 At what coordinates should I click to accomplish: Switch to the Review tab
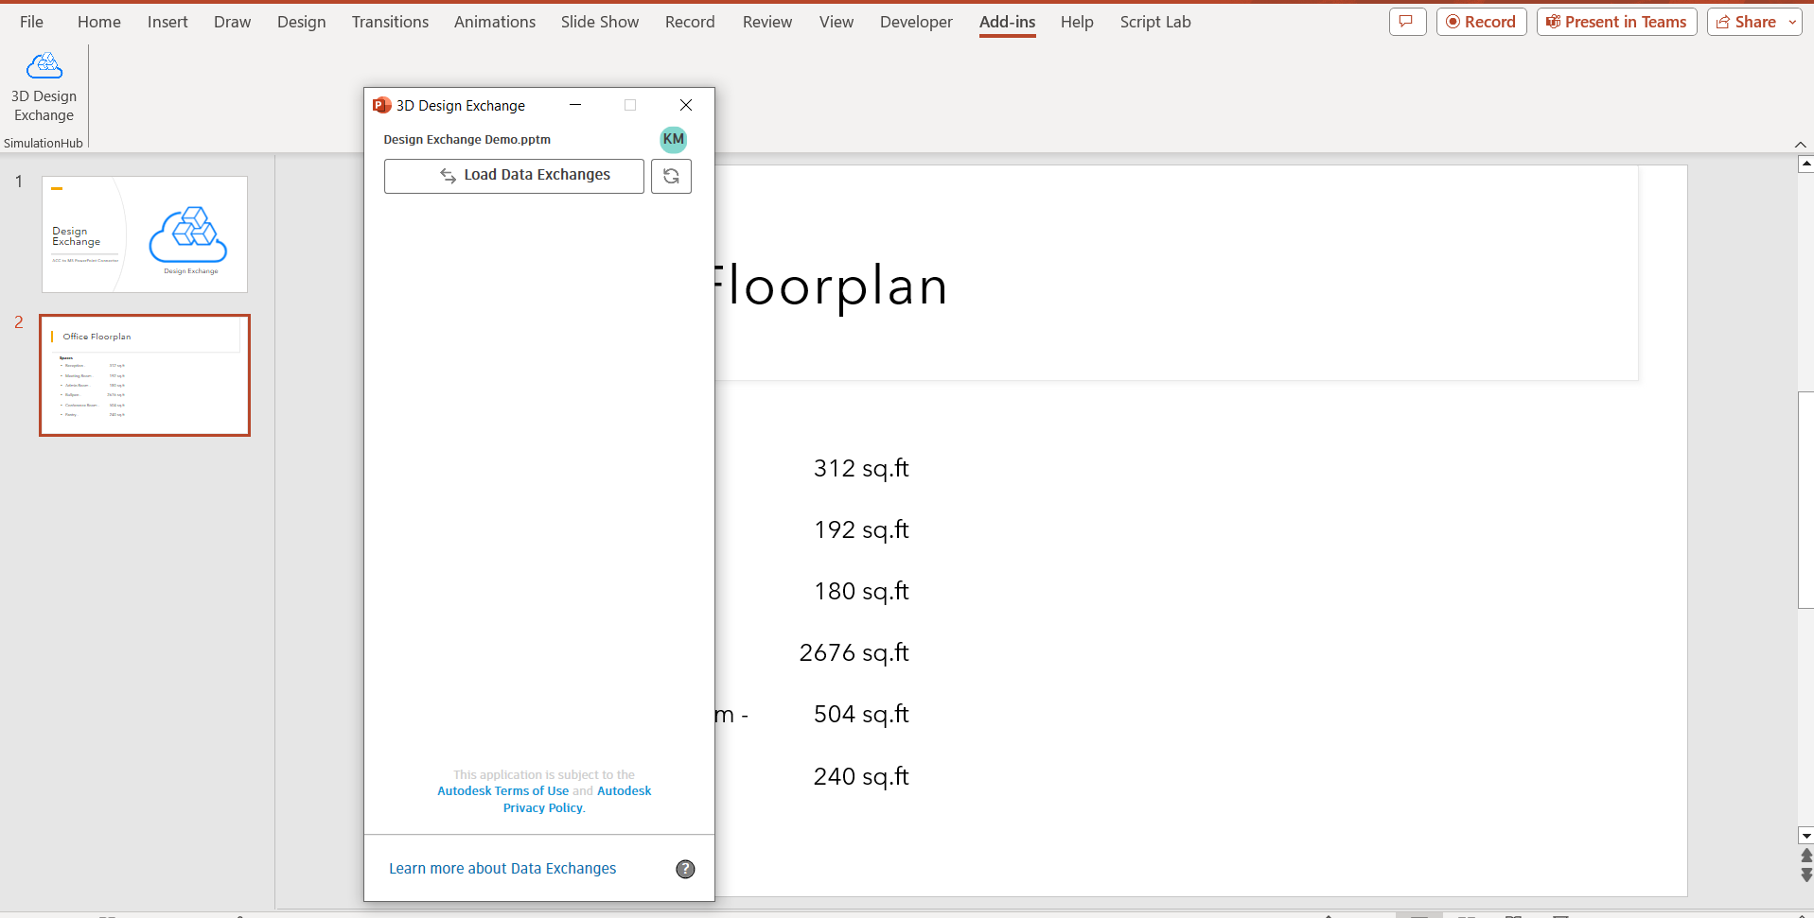(x=767, y=22)
